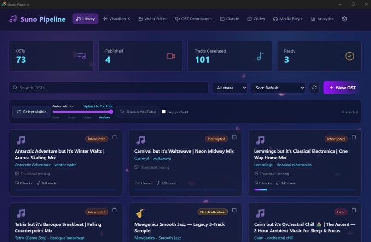Open the Media Player tab
The height and width of the screenshot is (242, 371).
(288, 19)
